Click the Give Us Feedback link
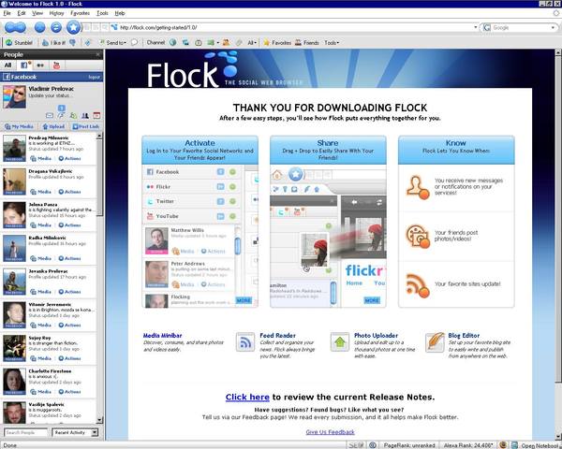562x449 pixels. [330, 432]
